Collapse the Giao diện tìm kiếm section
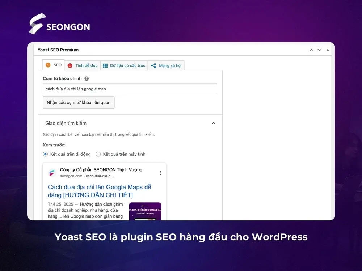The width and height of the screenshot is (362, 271). [x=214, y=123]
